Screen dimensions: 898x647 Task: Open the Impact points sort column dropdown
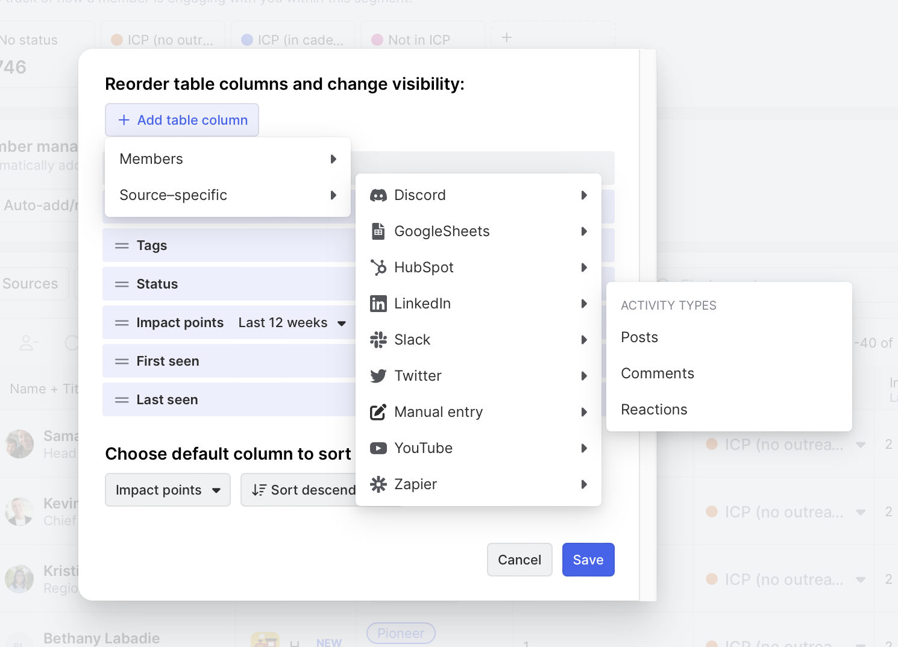168,490
